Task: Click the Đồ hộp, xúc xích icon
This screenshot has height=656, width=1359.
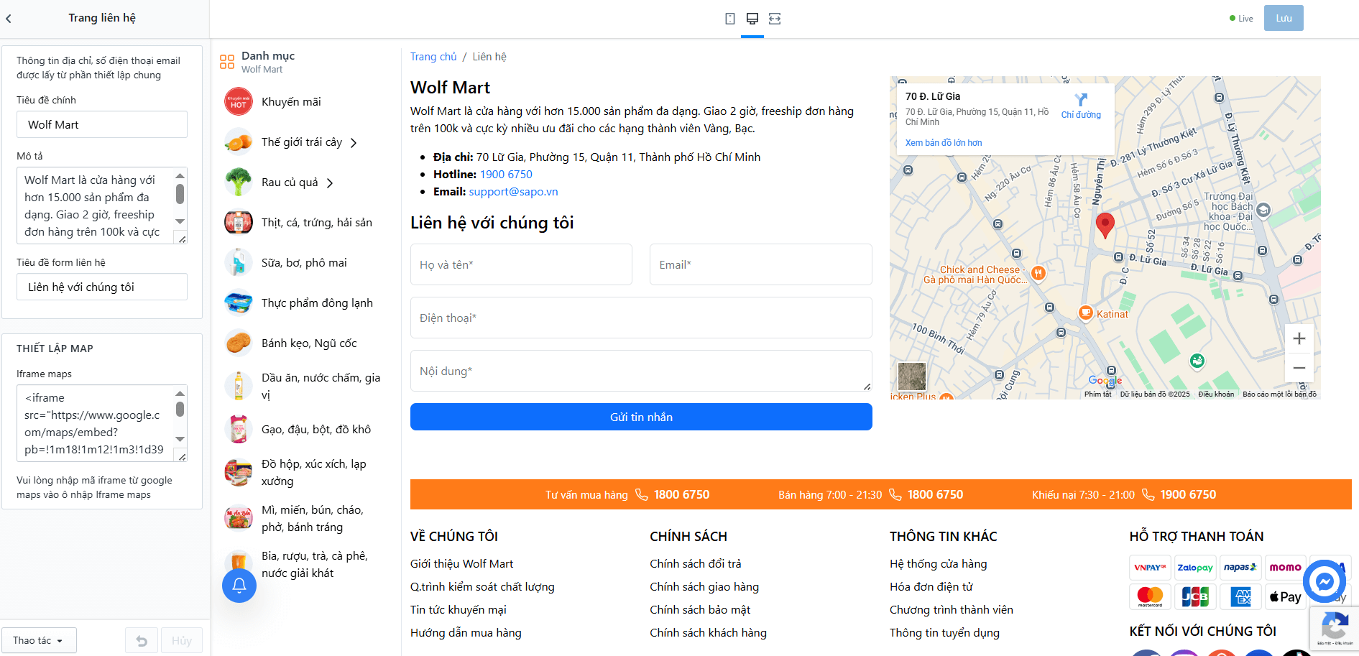Action: pyautogui.click(x=239, y=473)
